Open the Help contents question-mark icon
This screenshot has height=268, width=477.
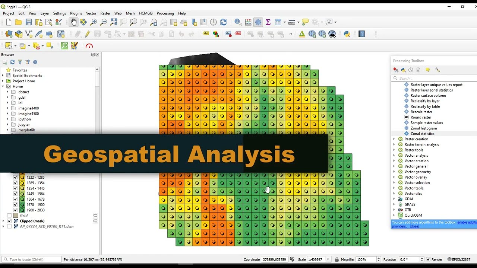pos(361,34)
